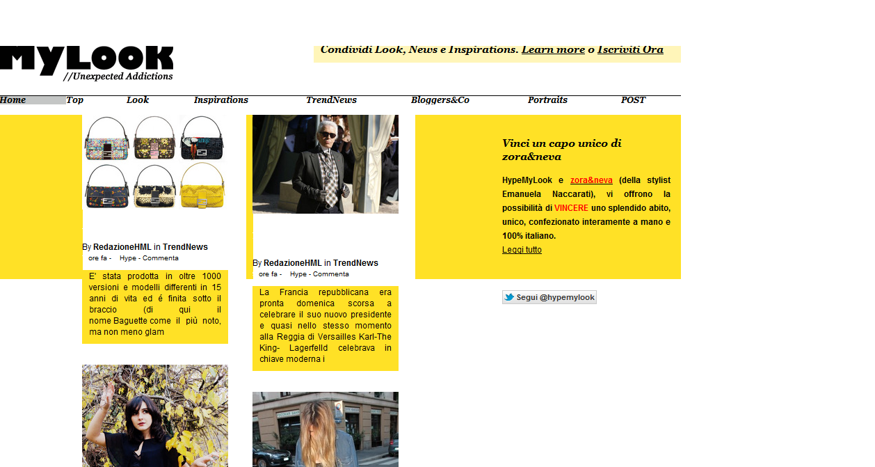This screenshot has width=875, height=467.
Task: Open the Baguette handbags article image
Action: pyautogui.click(x=155, y=162)
